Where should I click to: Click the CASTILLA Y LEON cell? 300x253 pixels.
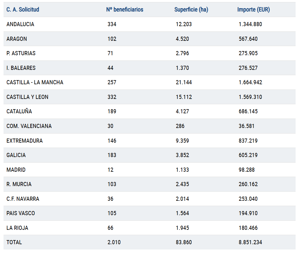point(27,97)
